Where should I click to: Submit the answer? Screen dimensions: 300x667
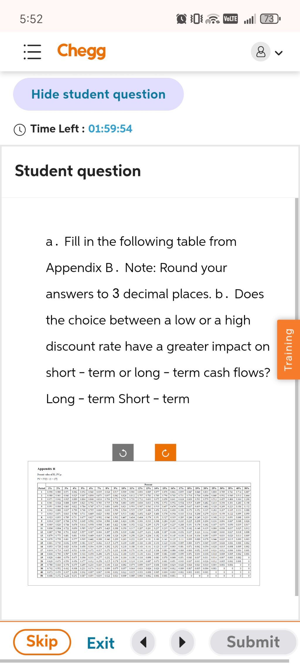point(253,642)
